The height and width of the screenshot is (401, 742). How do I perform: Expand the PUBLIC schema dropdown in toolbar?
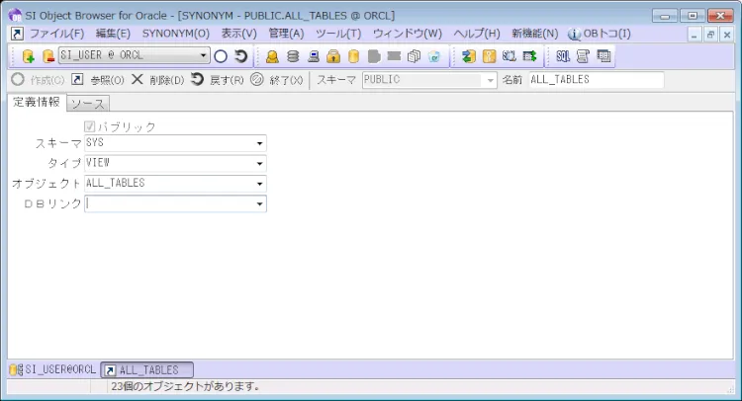click(491, 80)
